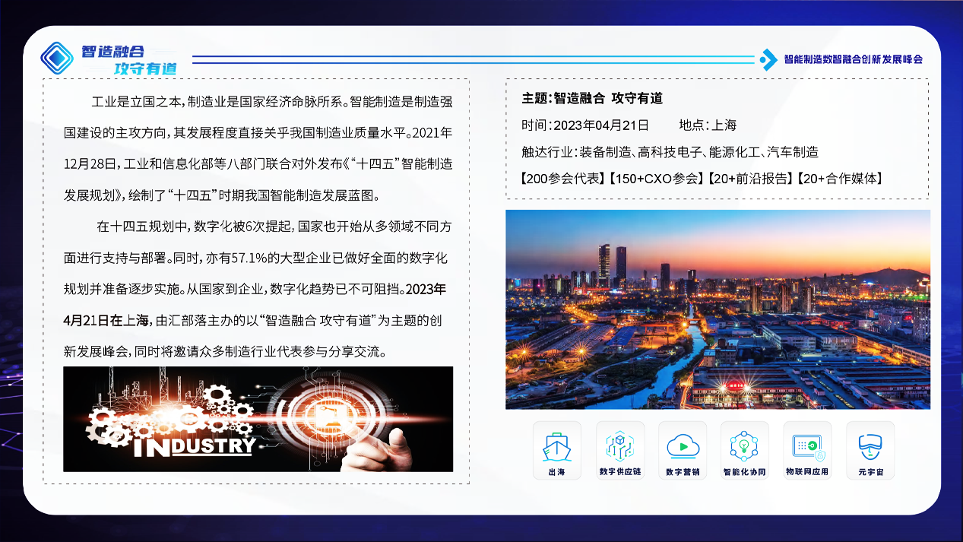Click the 智造融合 攻守有道 title logo text

coord(129,59)
